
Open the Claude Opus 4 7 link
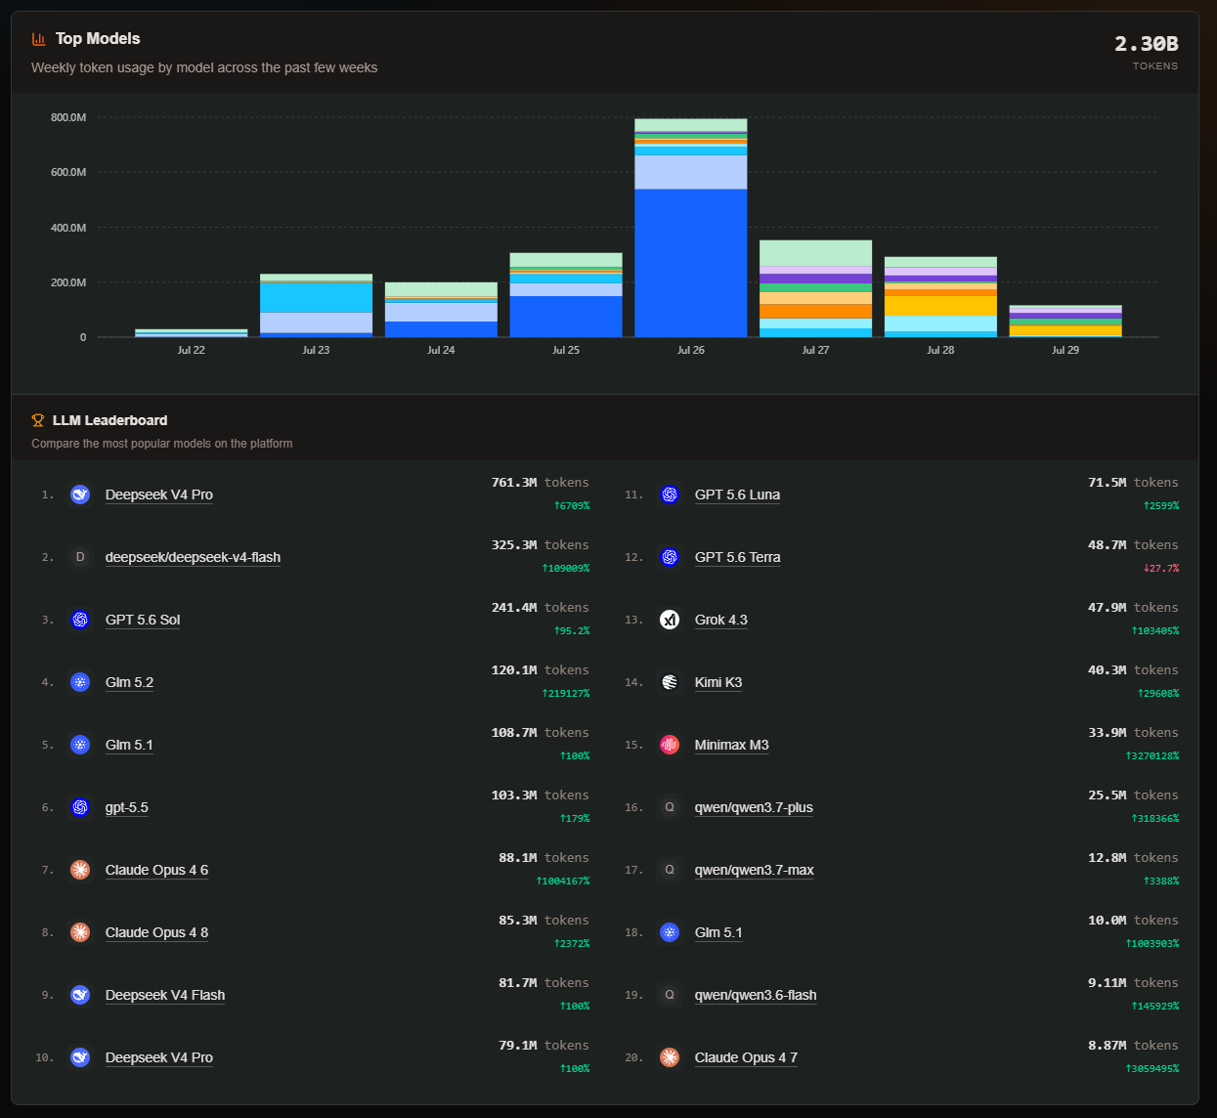coord(746,1057)
